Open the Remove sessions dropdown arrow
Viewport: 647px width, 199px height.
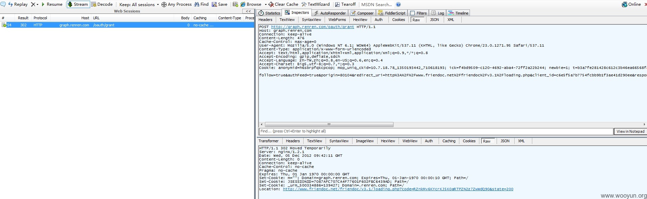tap(37, 4)
